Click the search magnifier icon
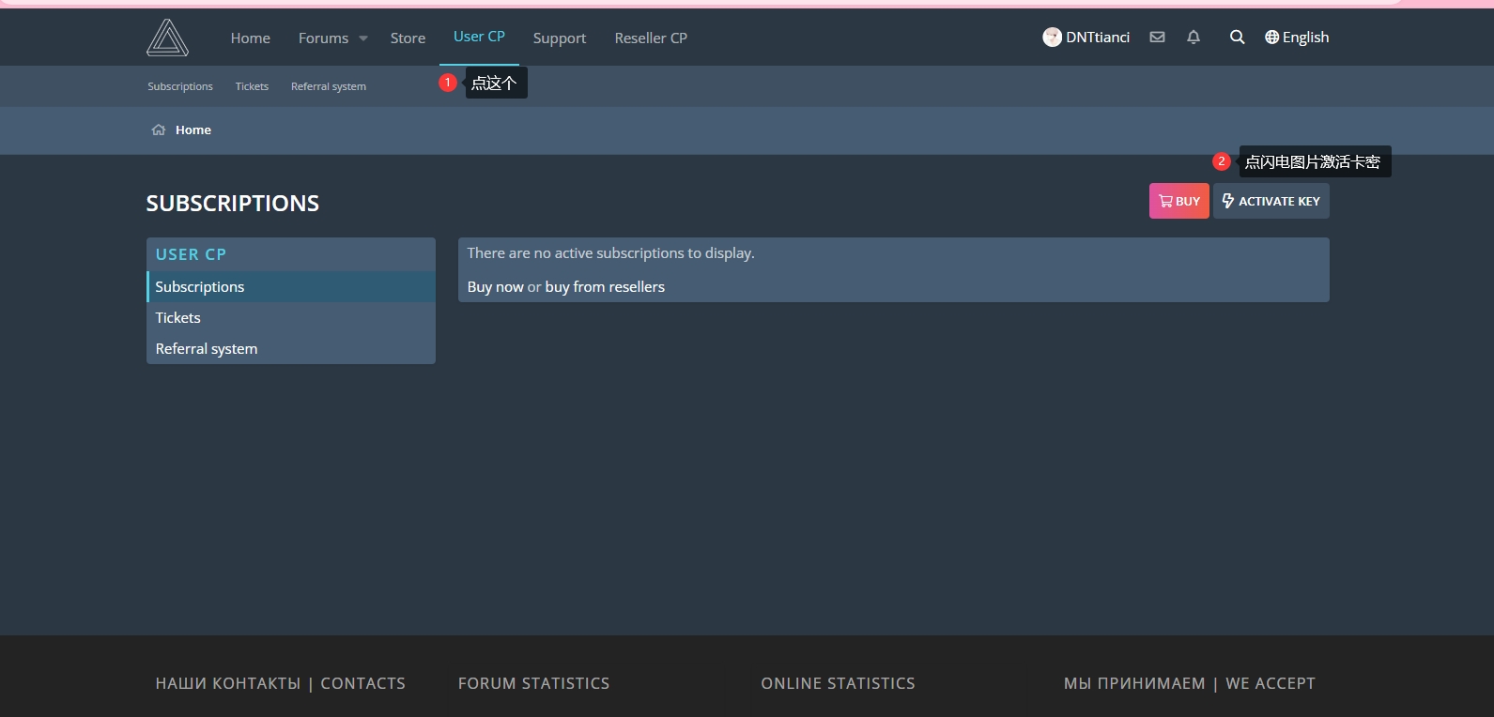The width and height of the screenshot is (1494, 717). (1237, 38)
